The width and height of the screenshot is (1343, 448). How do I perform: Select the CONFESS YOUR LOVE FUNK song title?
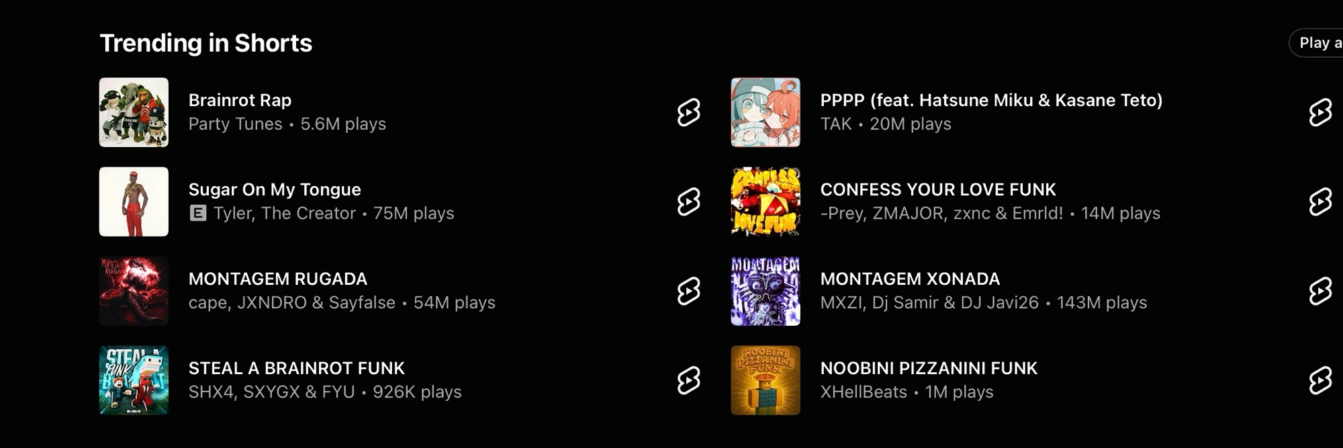click(x=938, y=189)
